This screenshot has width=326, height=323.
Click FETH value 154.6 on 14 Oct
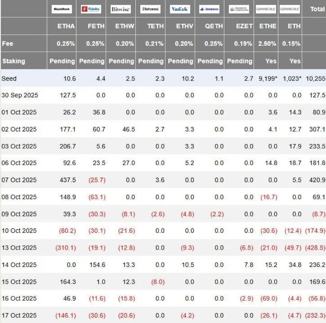pos(97,265)
